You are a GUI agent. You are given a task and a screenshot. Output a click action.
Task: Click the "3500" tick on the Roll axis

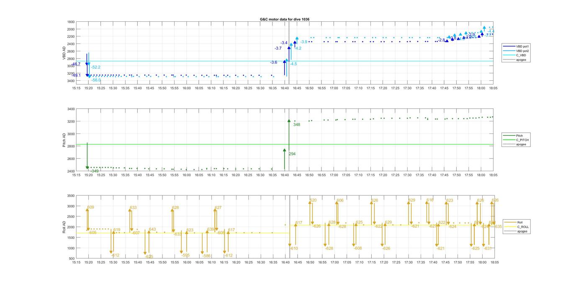[71, 196]
